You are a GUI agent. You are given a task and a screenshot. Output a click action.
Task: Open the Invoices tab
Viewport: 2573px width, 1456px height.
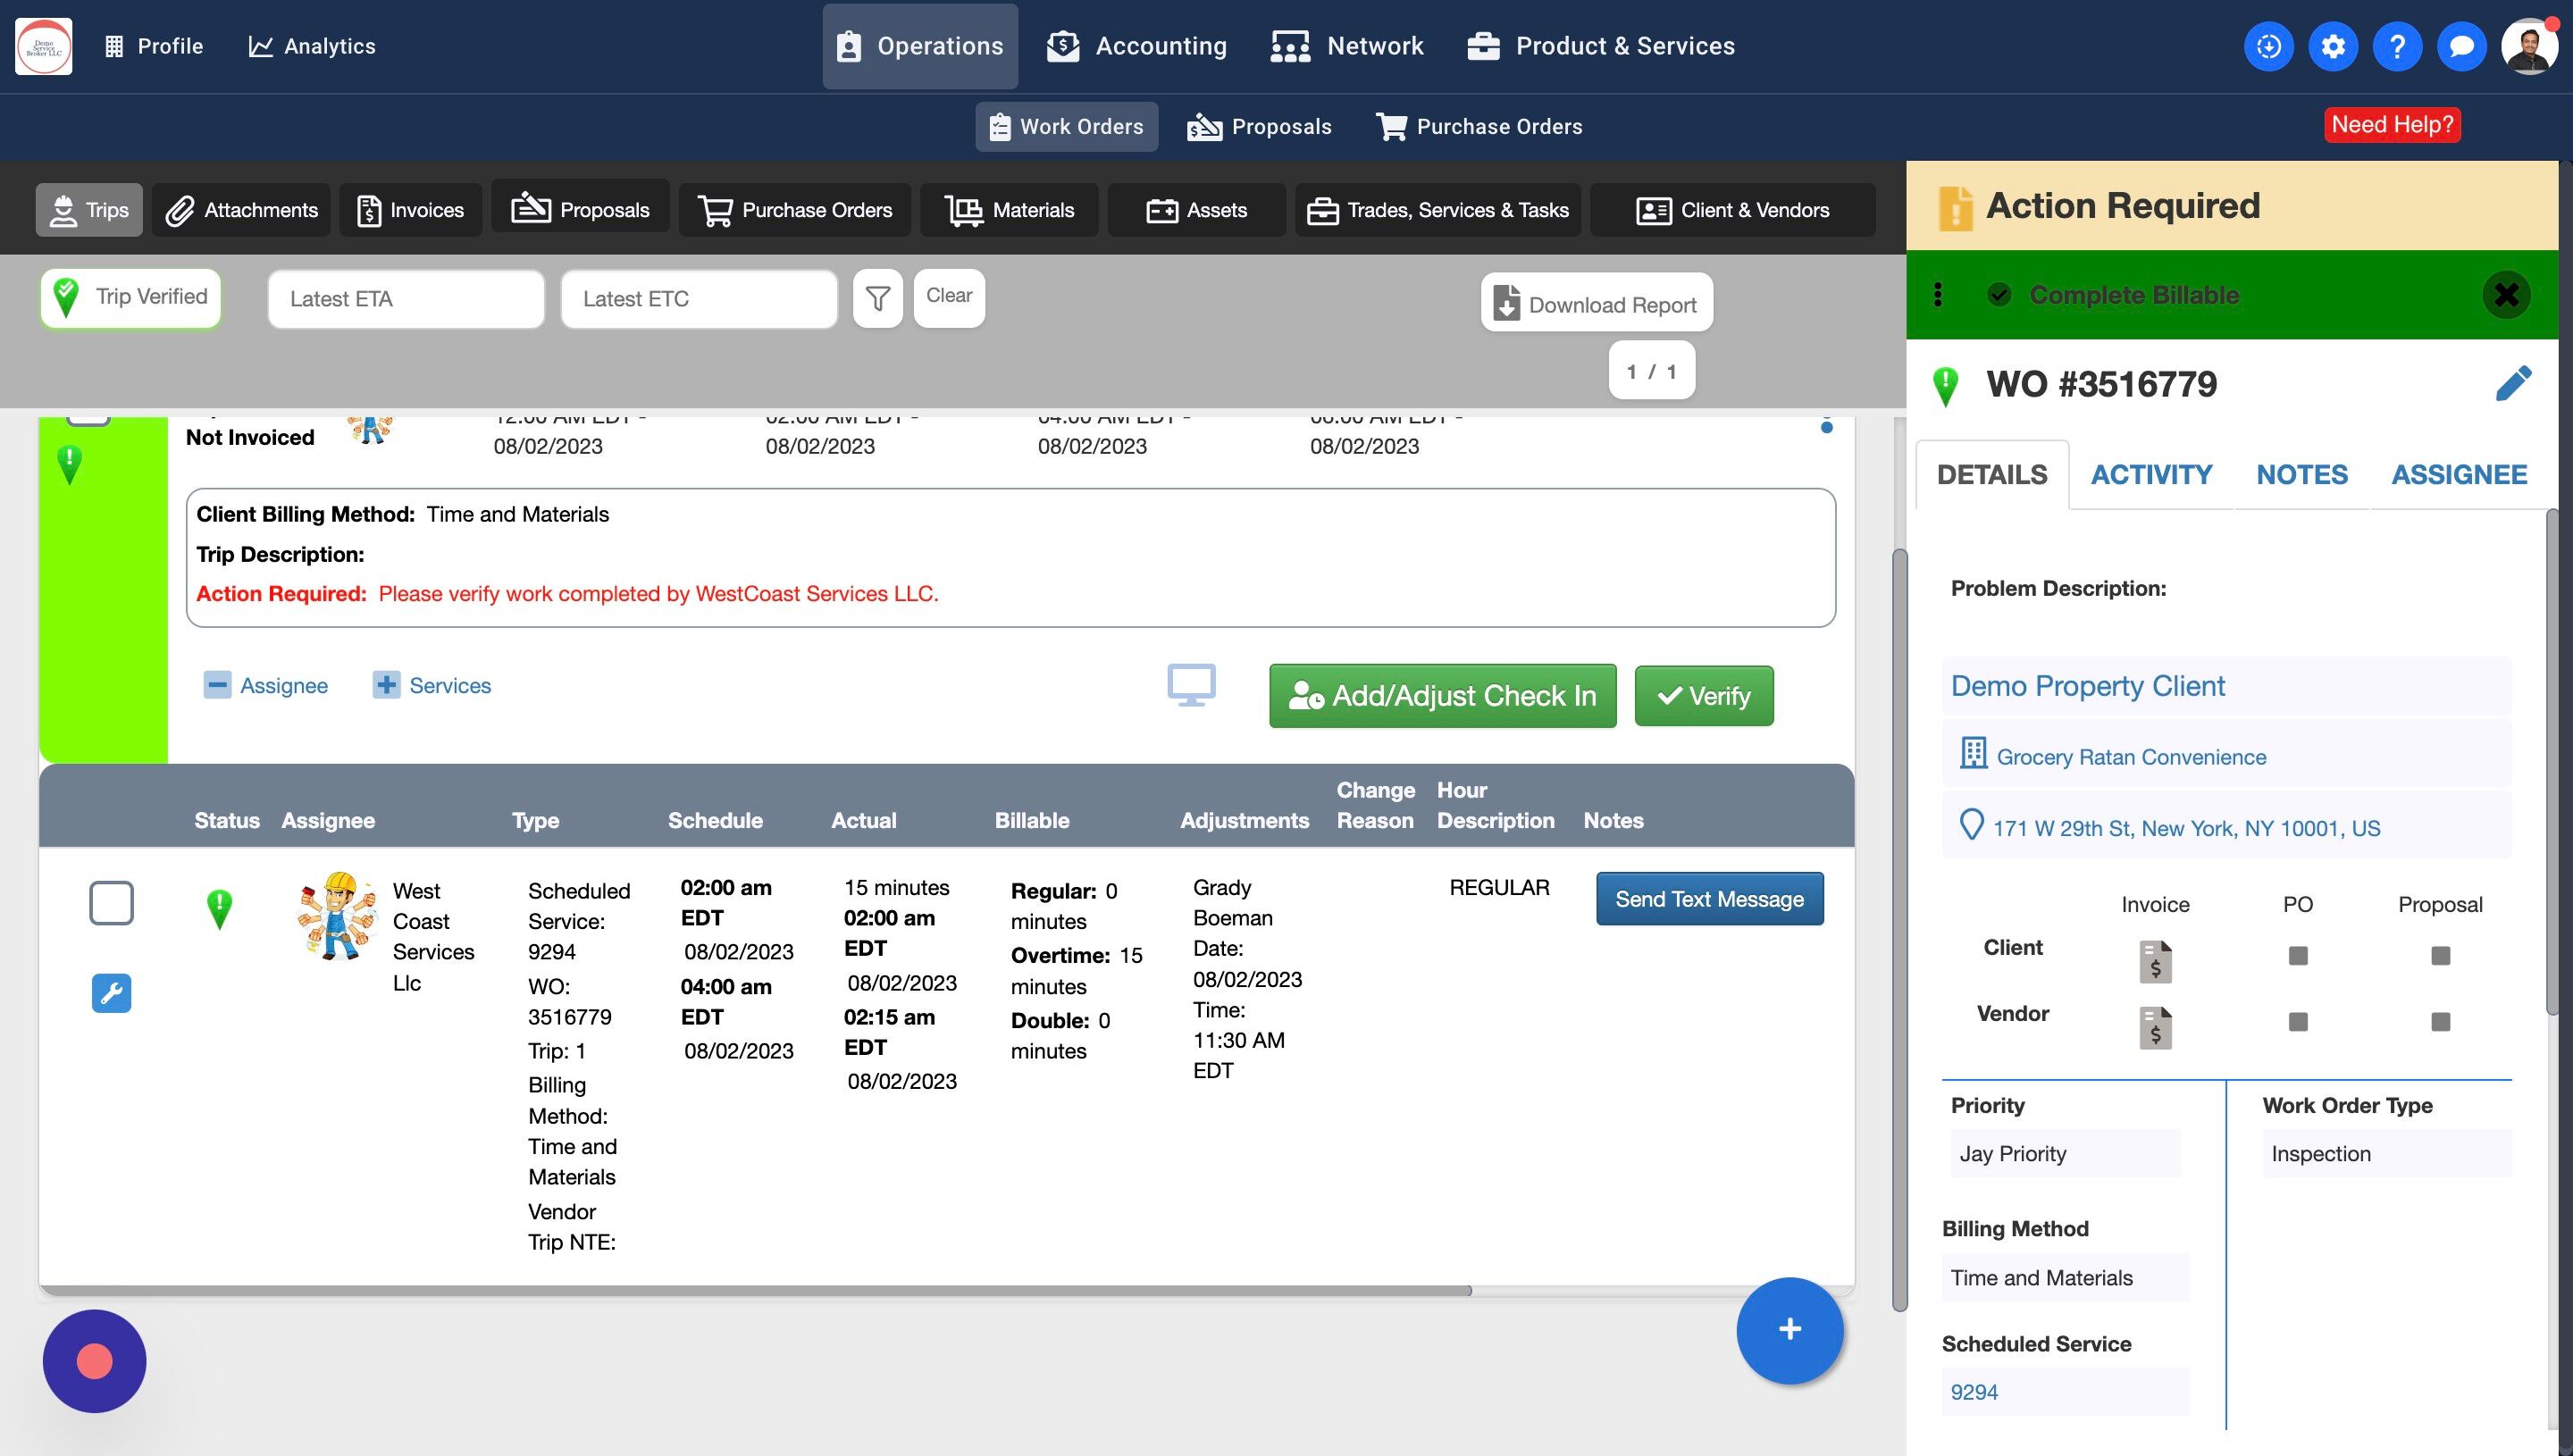[410, 210]
